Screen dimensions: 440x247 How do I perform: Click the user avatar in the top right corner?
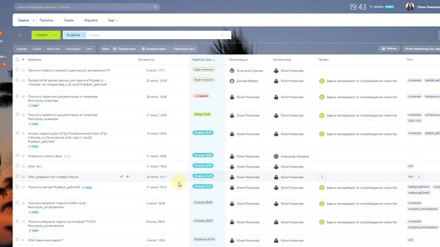tap(410, 6)
